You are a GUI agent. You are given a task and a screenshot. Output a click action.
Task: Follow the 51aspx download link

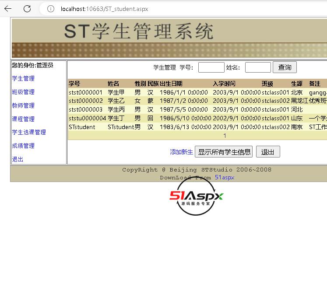[x=225, y=178]
